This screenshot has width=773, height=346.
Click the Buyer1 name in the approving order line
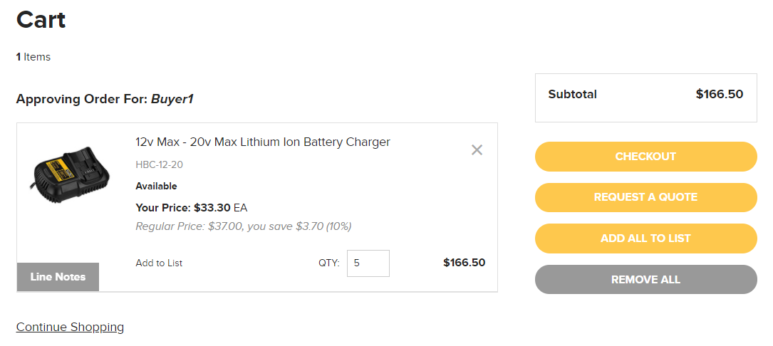click(x=172, y=99)
